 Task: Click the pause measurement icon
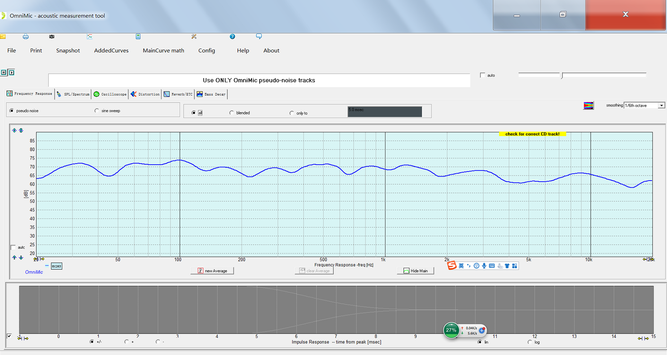click(x=4, y=72)
